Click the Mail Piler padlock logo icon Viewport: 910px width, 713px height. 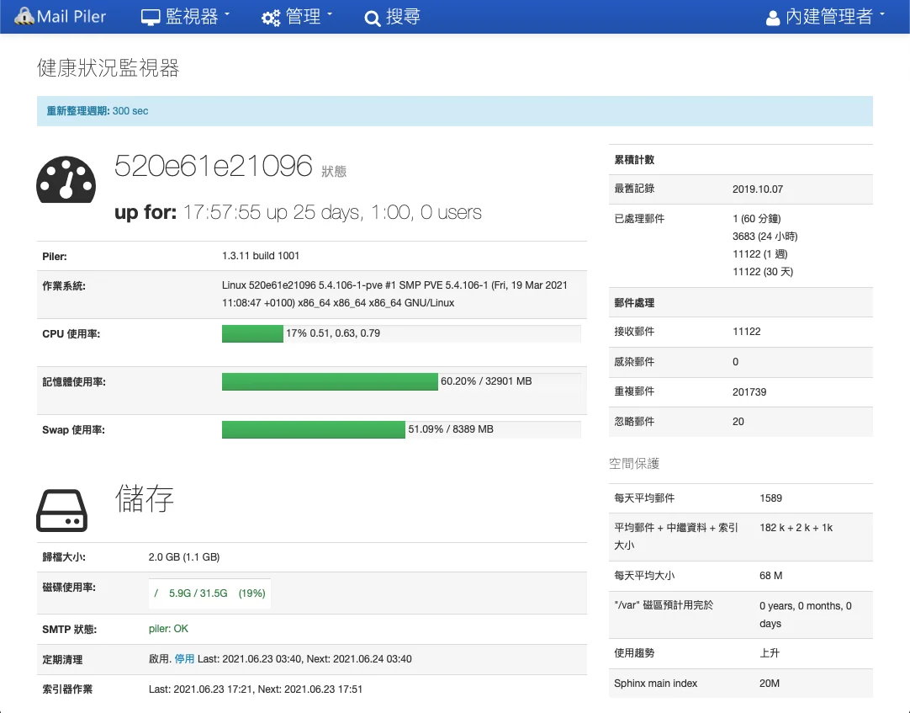24,16
